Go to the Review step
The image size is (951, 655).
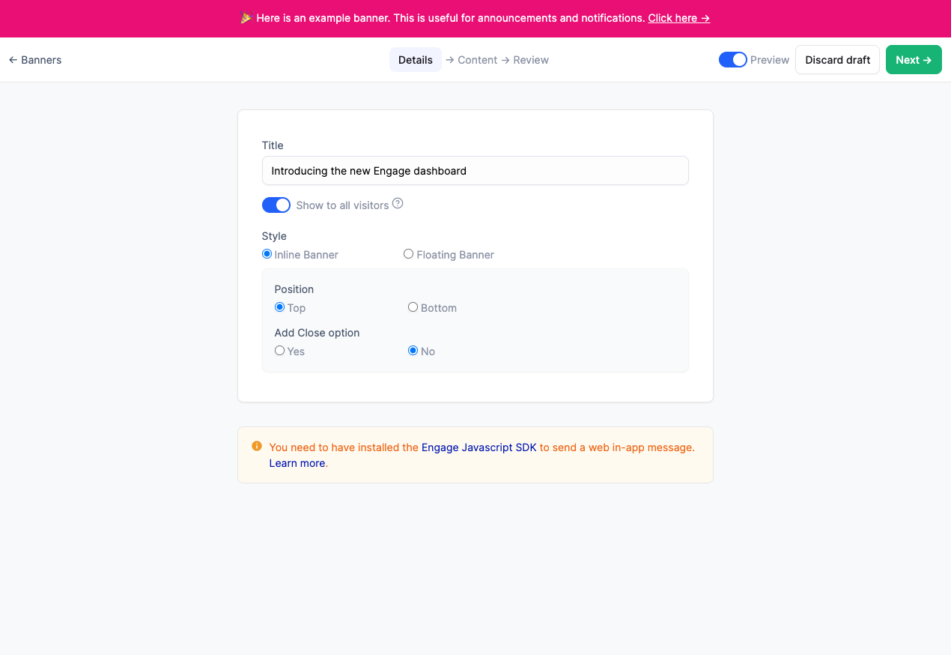point(531,60)
